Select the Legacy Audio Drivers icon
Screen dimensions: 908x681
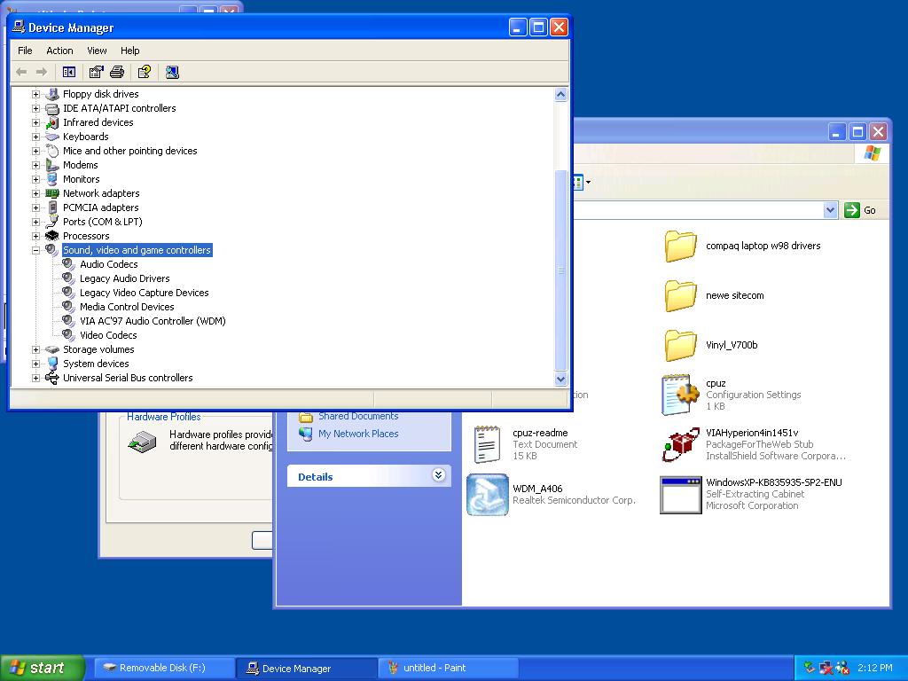click(x=69, y=278)
